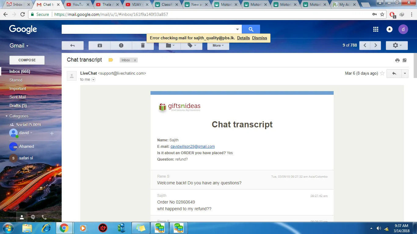Open the Inbox (666) folder
The width and height of the screenshot is (417, 234).
[x=20, y=71]
